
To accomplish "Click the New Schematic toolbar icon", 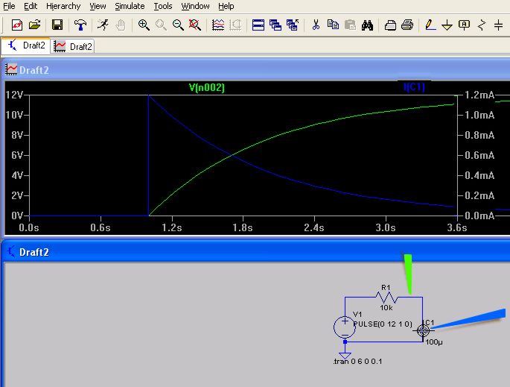I will point(16,25).
